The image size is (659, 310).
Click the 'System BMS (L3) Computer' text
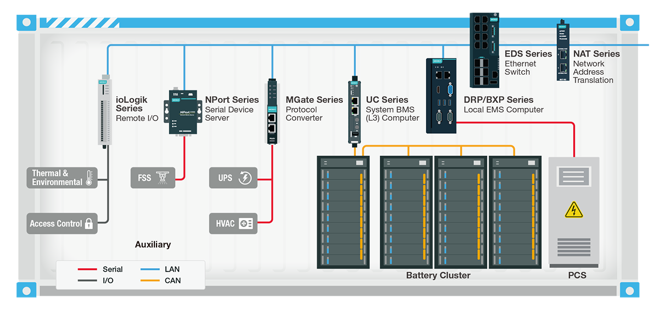pyautogui.click(x=393, y=114)
